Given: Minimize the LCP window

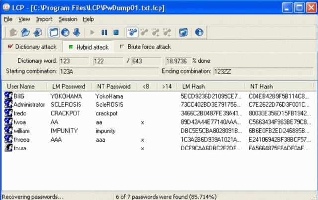Looking at the screenshot, I should [287, 8].
